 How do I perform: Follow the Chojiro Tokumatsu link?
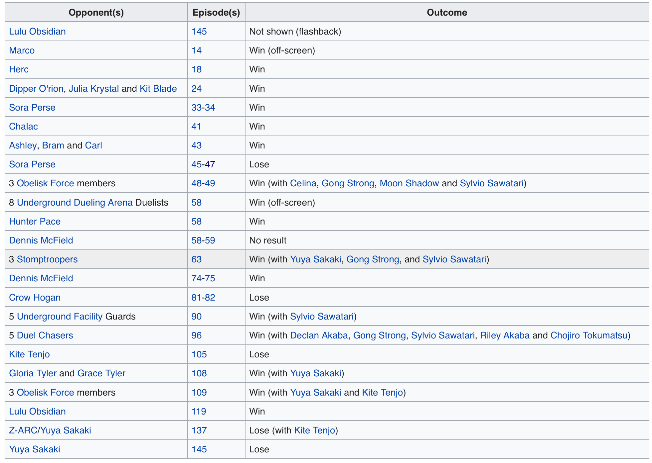(x=589, y=335)
